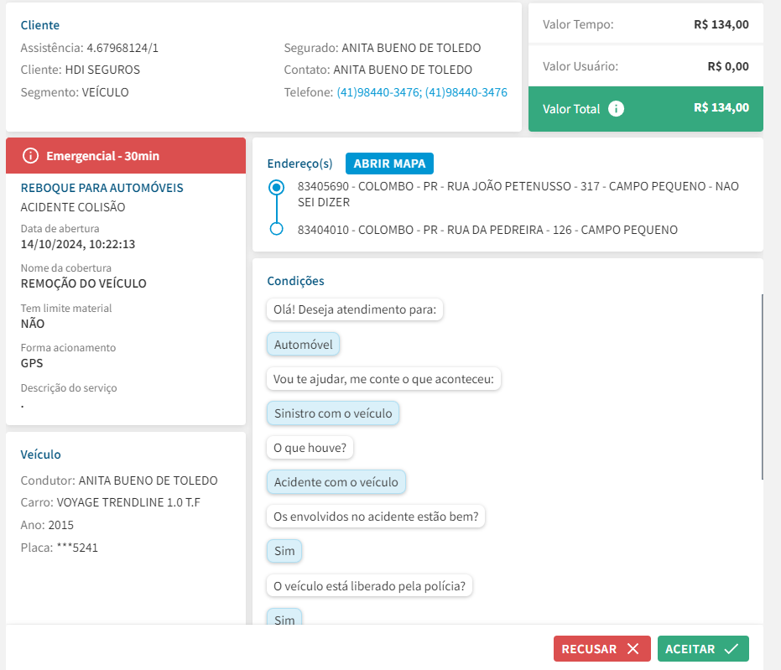Screen dimensions: 781x670
Task: Click Segurado name ANITA BUENO DE TOLEDO
Action: click(411, 48)
